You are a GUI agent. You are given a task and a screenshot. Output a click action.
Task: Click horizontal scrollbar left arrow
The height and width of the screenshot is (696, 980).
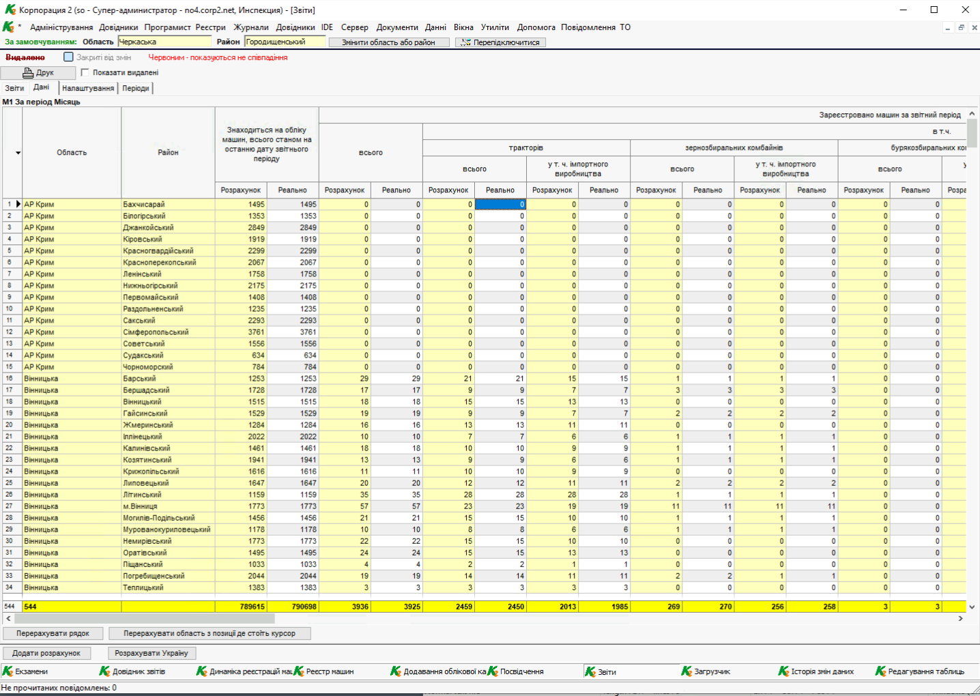[8, 618]
